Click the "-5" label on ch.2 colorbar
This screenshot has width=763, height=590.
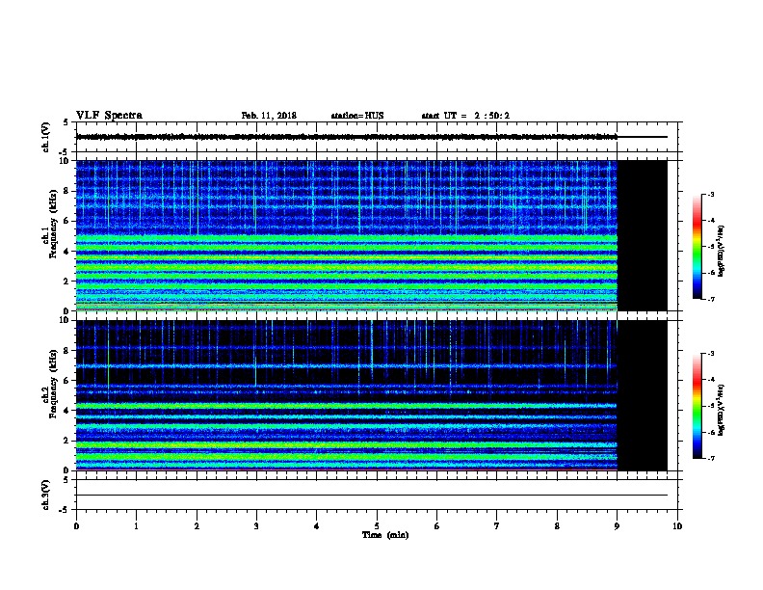710,406
